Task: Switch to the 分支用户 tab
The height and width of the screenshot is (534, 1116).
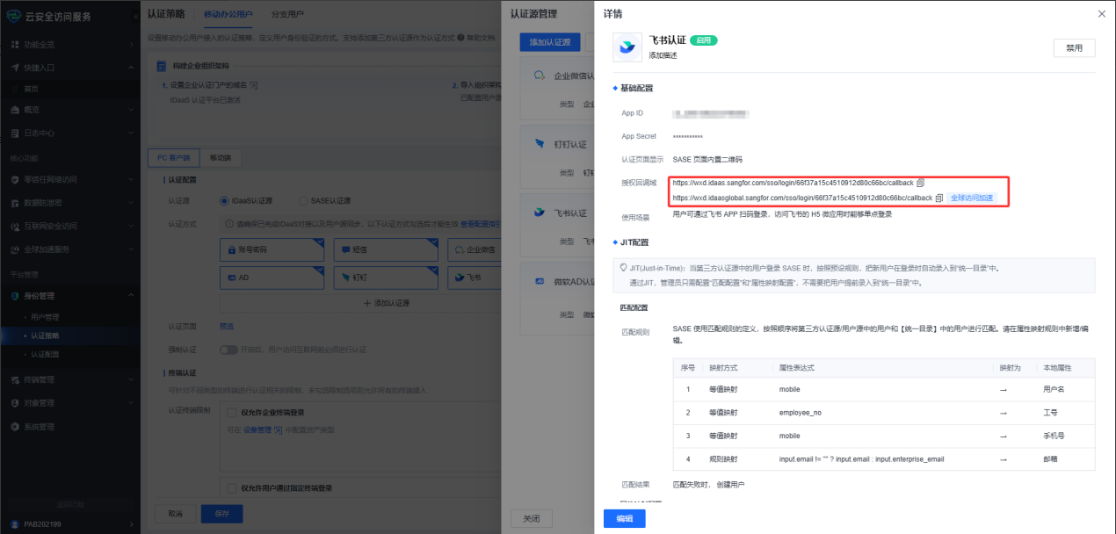Action: [287, 15]
